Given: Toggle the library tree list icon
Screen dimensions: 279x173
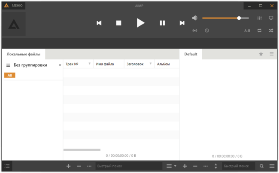Looking at the screenshot, I should [x=7, y=166].
